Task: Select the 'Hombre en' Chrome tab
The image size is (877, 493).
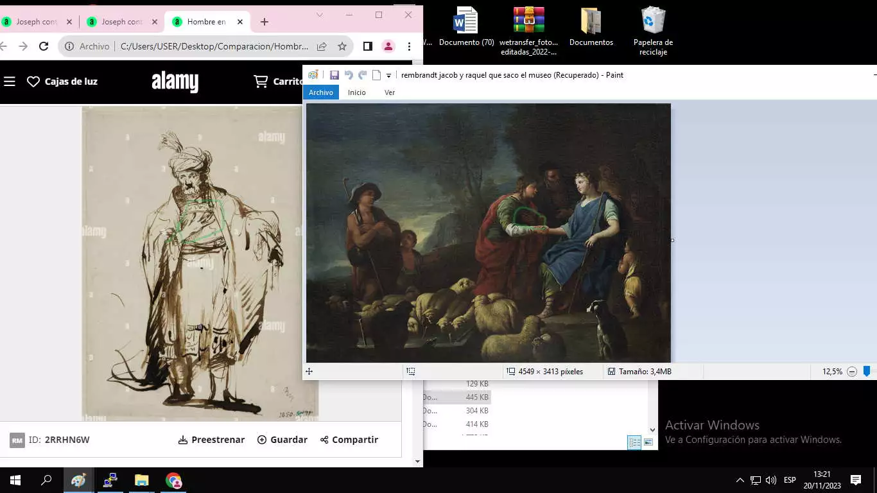Action: pyautogui.click(x=206, y=22)
